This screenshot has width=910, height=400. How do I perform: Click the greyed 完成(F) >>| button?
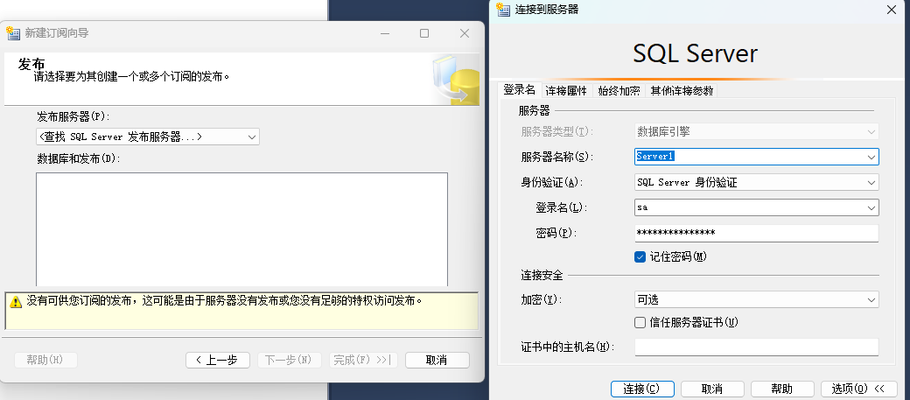[364, 360]
